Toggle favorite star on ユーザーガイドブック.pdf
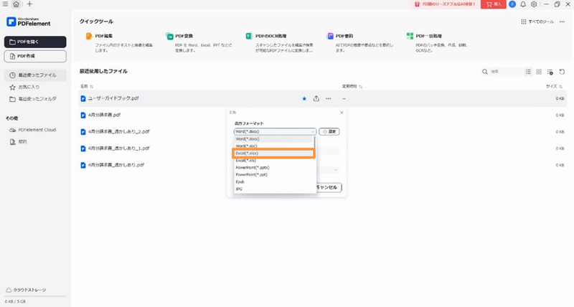 coord(304,99)
